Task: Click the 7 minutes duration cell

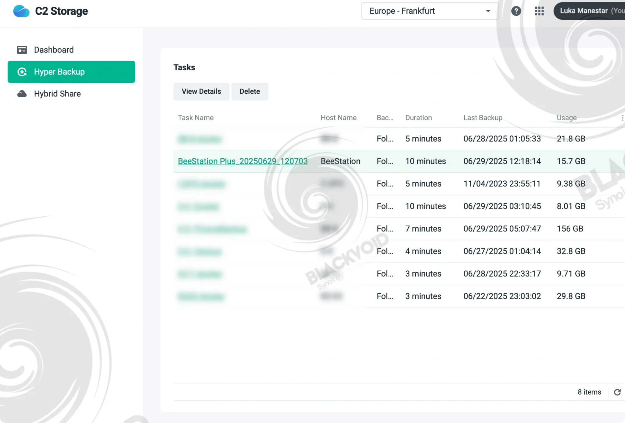Action: click(423, 229)
